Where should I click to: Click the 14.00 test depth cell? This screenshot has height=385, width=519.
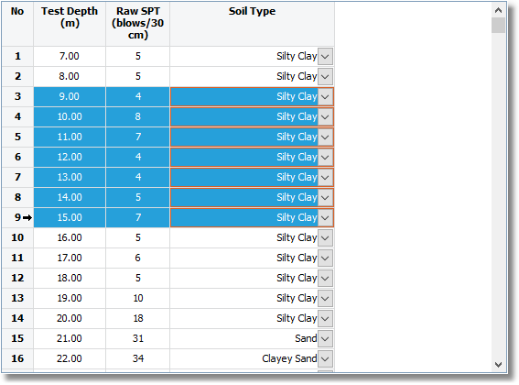[70, 198]
